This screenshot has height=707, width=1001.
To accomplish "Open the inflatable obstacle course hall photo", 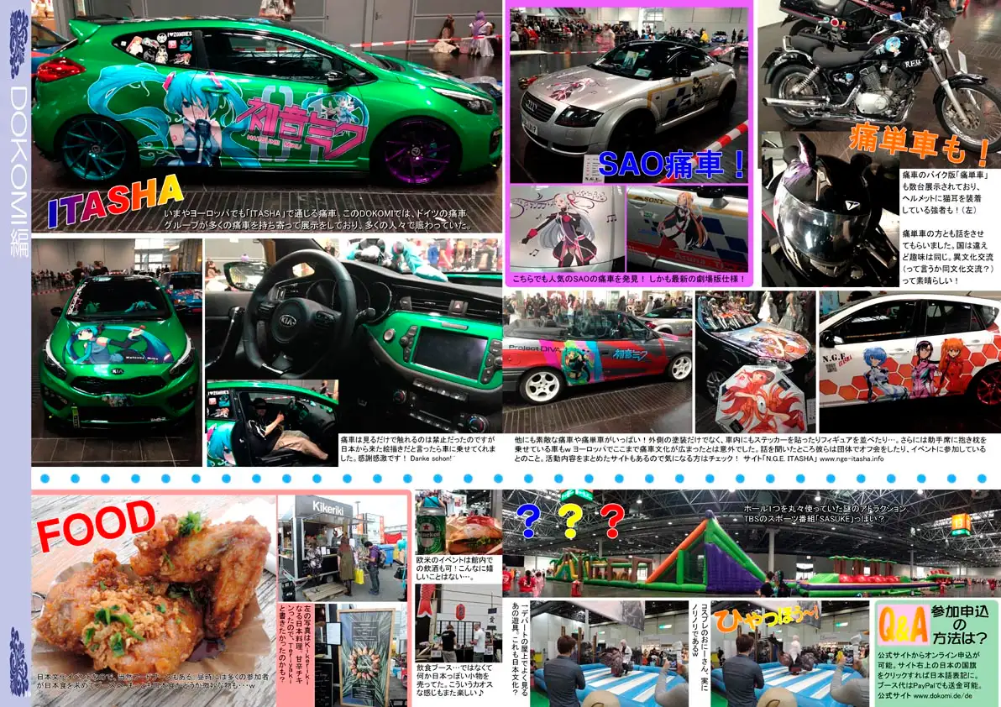I will [x=752, y=543].
